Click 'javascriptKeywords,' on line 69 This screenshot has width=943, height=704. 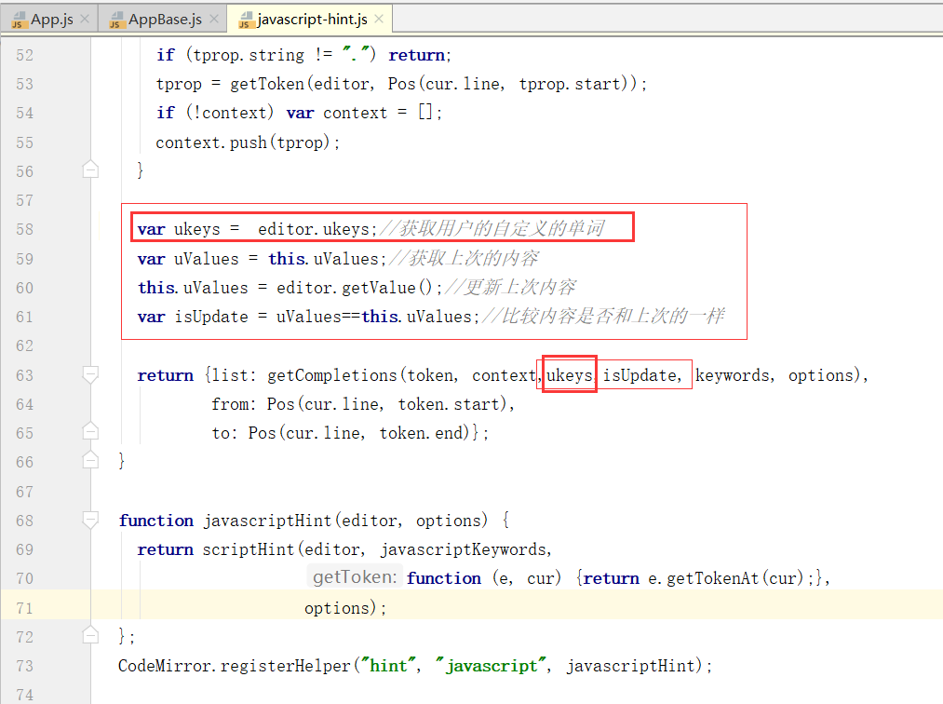(x=466, y=549)
